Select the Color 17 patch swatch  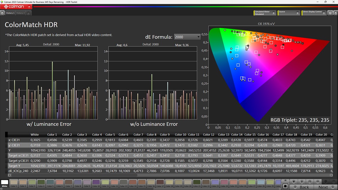pyautogui.click(x=160, y=183)
